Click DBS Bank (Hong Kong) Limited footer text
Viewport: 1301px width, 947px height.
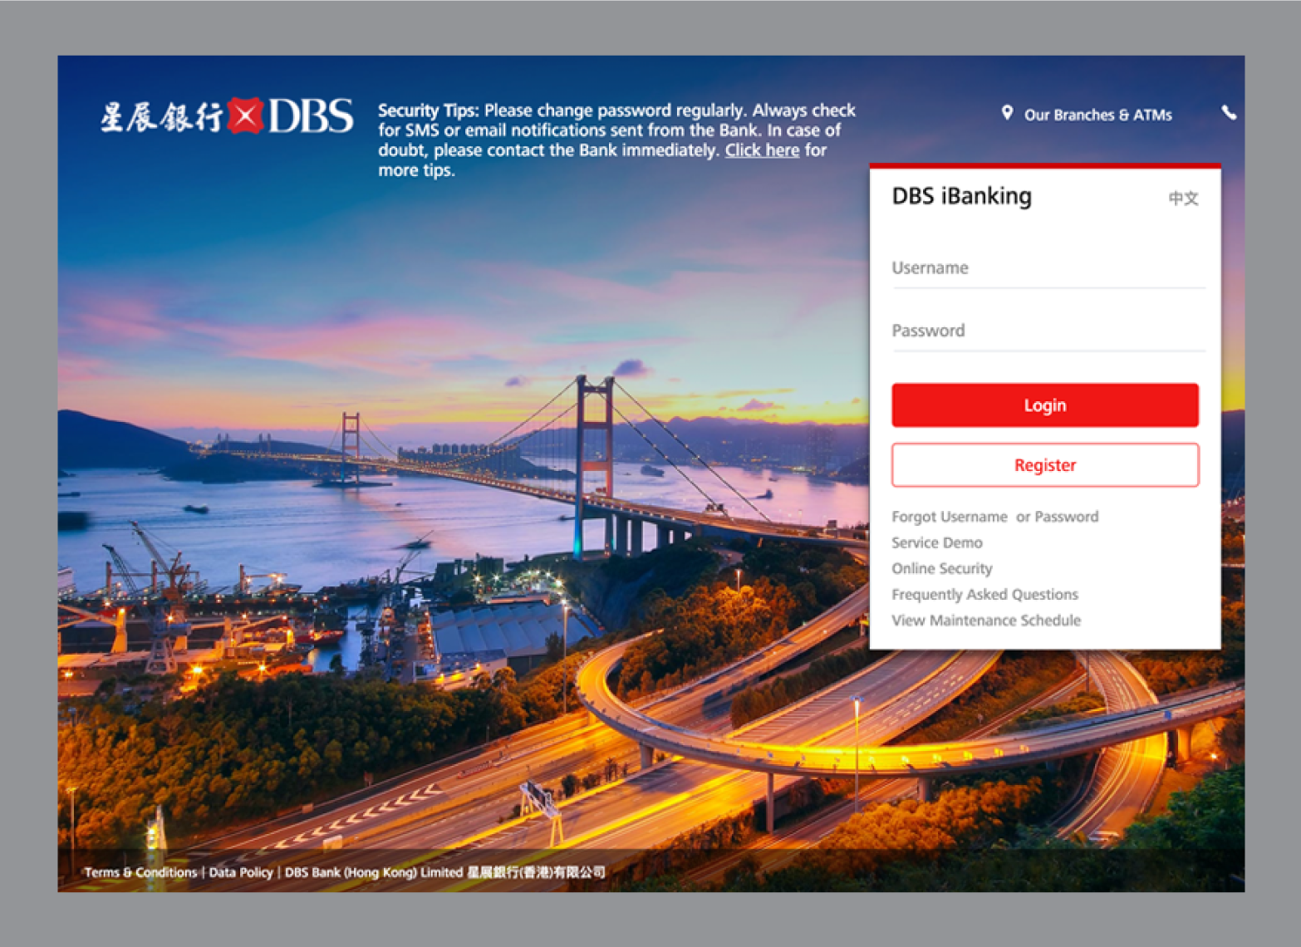point(373,872)
